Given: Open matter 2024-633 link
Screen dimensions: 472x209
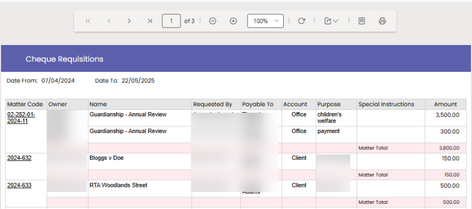Looking at the screenshot, I should [x=19, y=185].
